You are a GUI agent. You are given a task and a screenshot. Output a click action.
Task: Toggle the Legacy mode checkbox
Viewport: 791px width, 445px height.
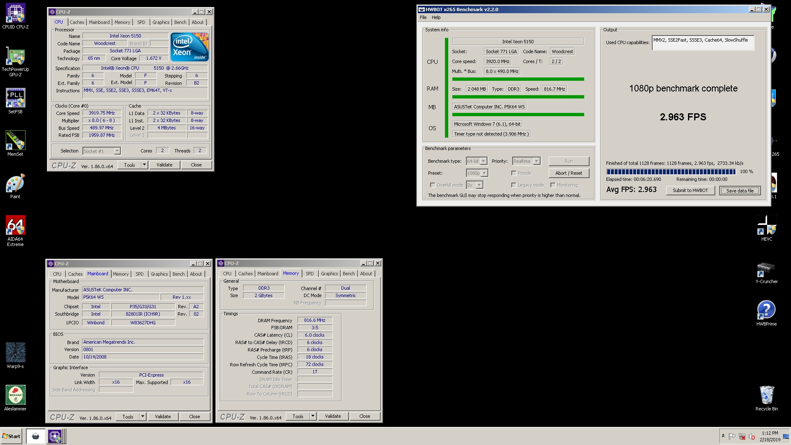pyautogui.click(x=514, y=185)
